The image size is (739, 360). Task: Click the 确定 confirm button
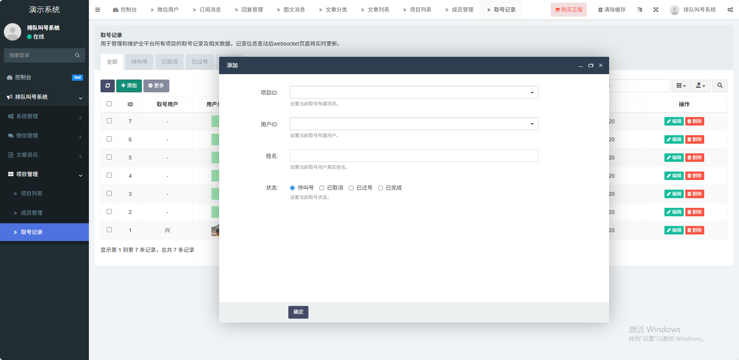[x=298, y=312]
